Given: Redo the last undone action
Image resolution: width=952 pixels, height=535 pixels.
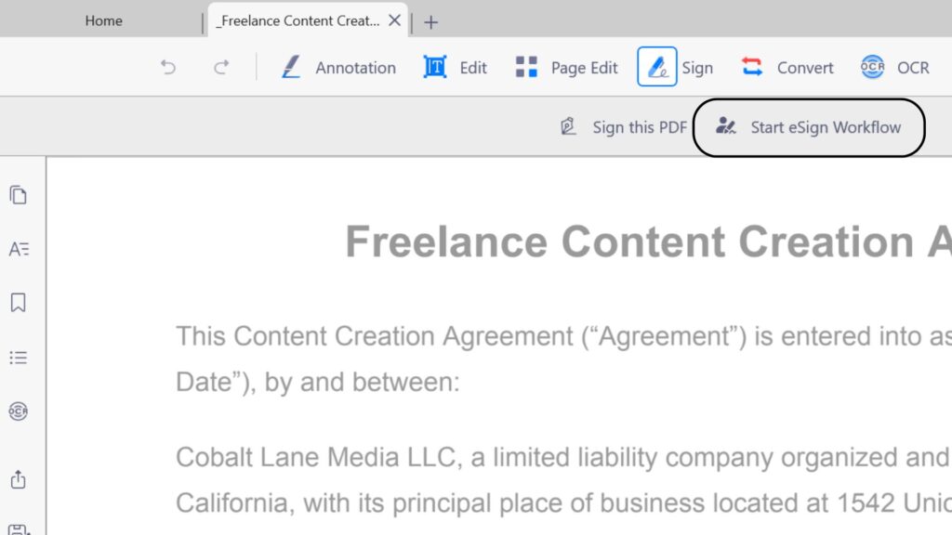Looking at the screenshot, I should click(221, 67).
